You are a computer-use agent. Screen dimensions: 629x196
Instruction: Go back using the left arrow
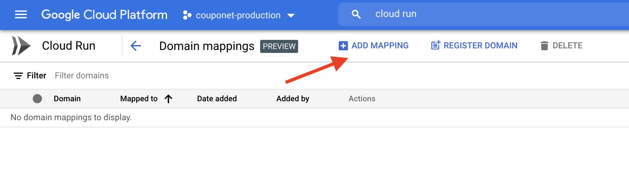[x=136, y=46]
